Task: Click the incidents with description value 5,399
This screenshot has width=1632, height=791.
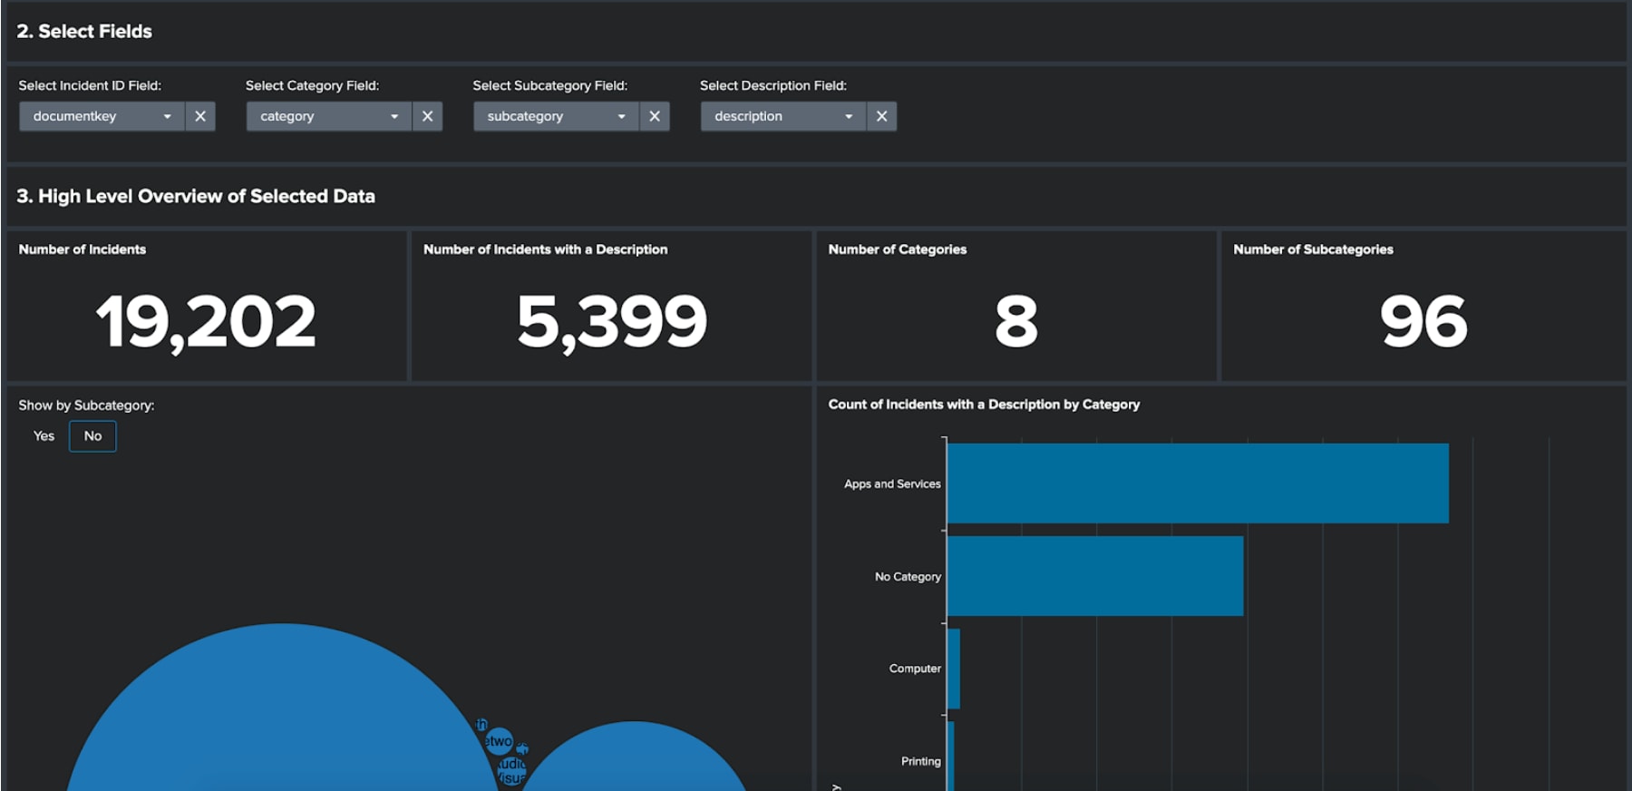Action: click(612, 321)
